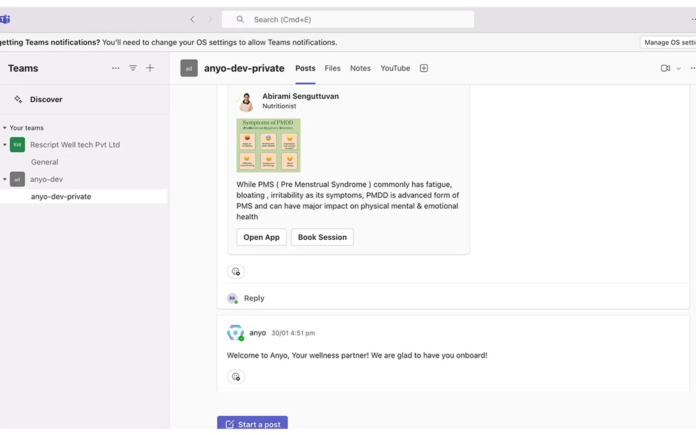Select Rescript Well tech Pvt Ltd team
Viewport: 696px width, 435px height.
point(75,145)
